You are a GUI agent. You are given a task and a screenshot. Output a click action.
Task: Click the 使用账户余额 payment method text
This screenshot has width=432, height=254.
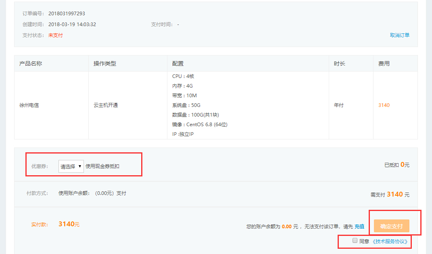click(x=92, y=193)
